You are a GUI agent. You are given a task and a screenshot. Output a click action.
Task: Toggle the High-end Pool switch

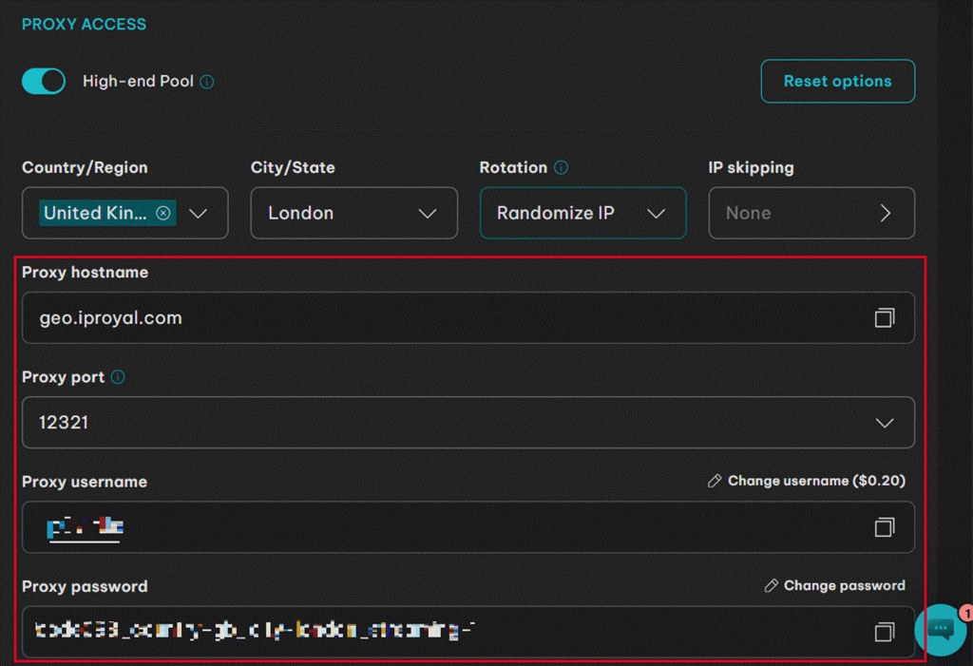coord(44,82)
